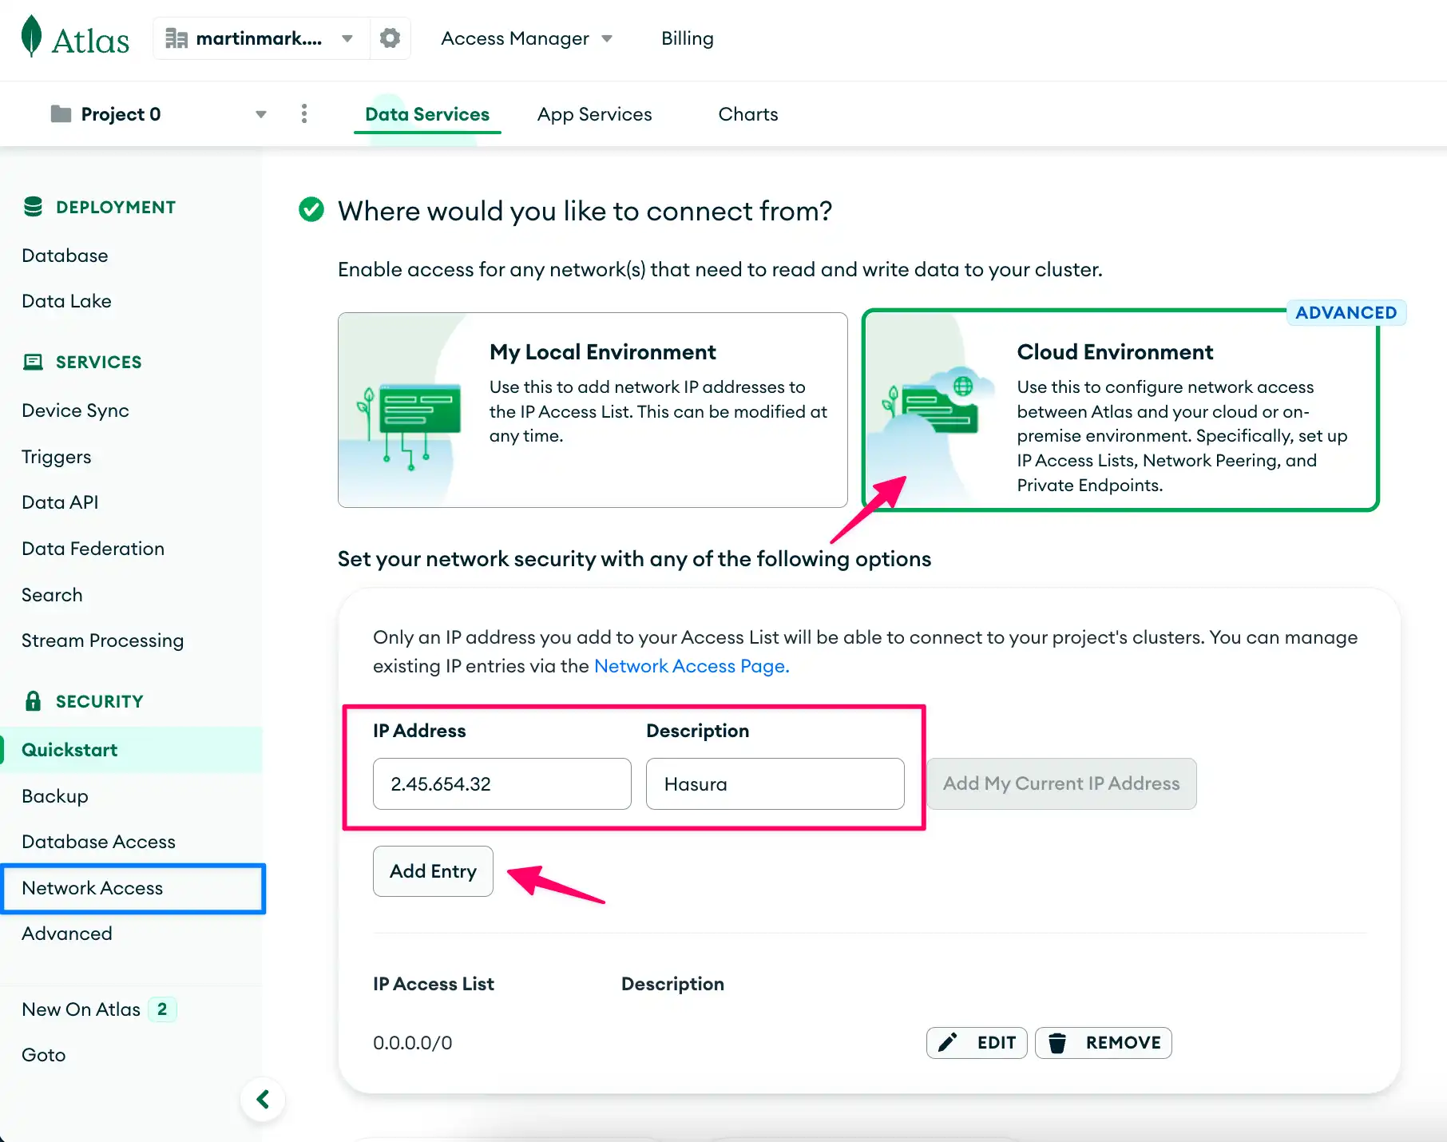The width and height of the screenshot is (1447, 1142).
Task: Click the Deployment database stack icon
Action: click(x=33, y=206)
